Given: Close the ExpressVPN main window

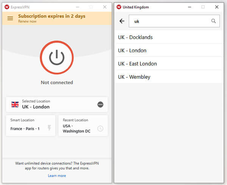Looking at the screenshot, I should tap(105, 7).
